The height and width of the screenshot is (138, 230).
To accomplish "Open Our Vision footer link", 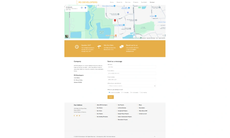I will click(x=99, y=111).
